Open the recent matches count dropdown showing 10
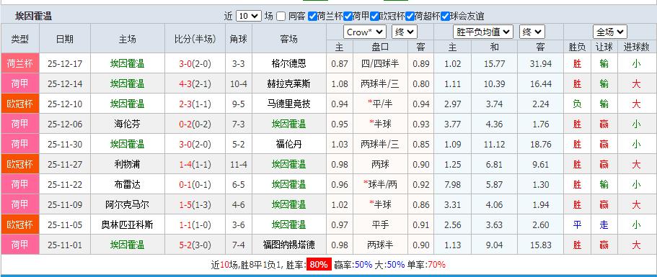657x277 pixels. [x=249, y=17]
